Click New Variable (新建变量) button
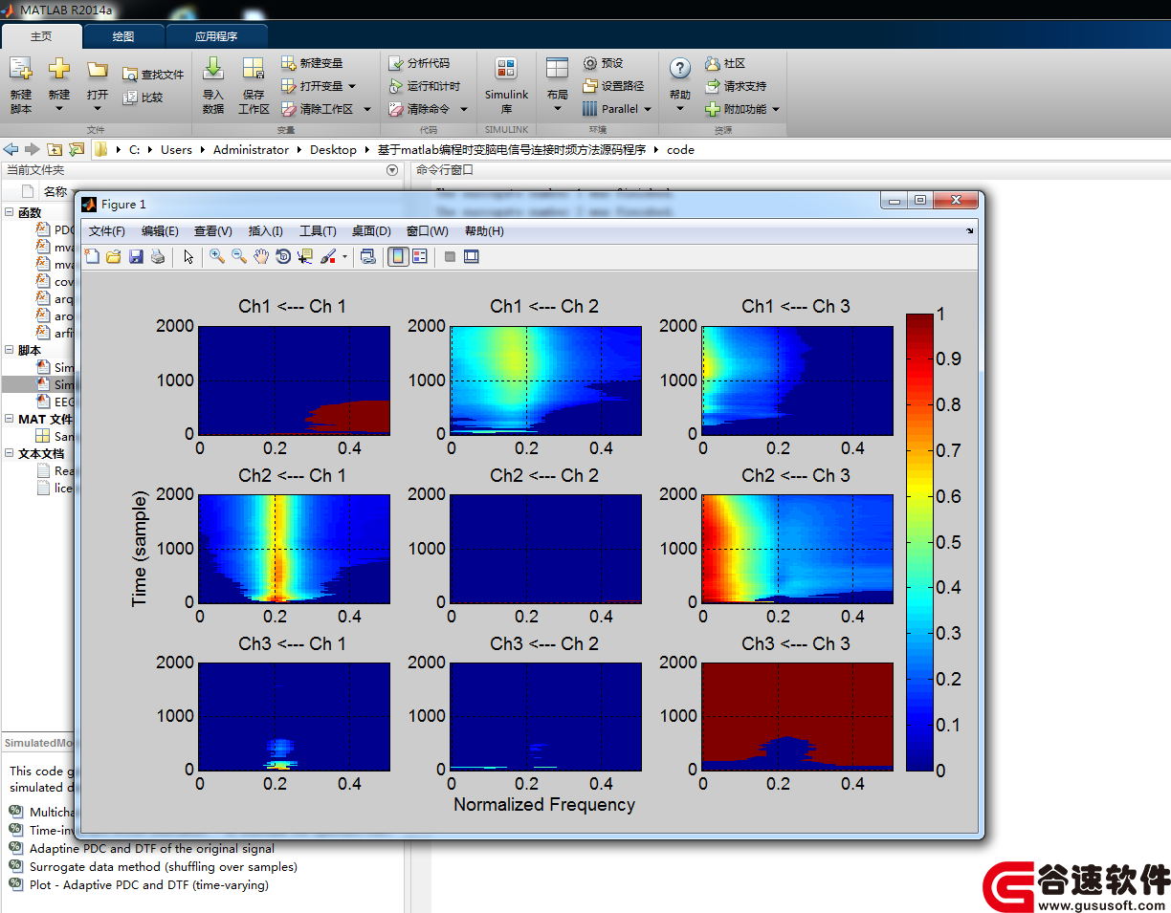Screen dimensions: 1171x913 click(312, 63)
